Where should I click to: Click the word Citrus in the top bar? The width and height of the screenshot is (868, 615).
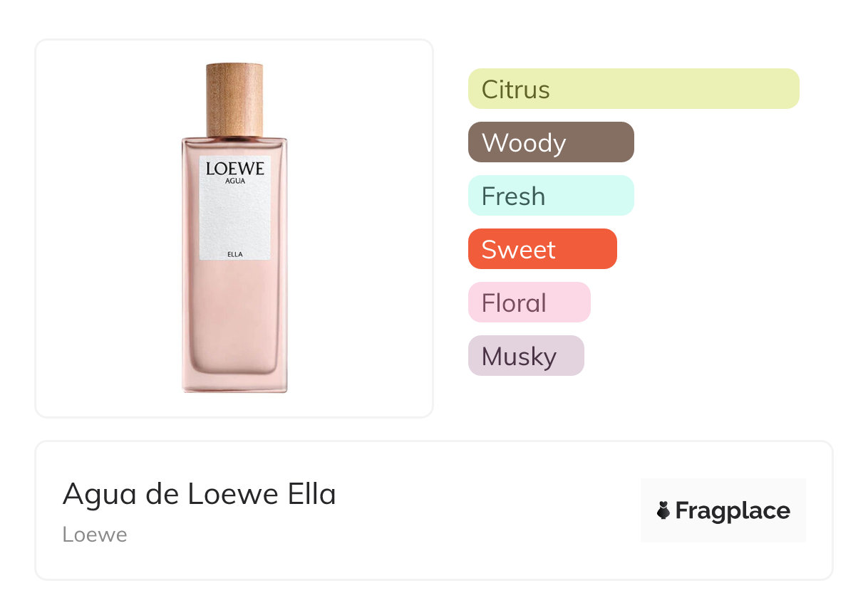515,90
